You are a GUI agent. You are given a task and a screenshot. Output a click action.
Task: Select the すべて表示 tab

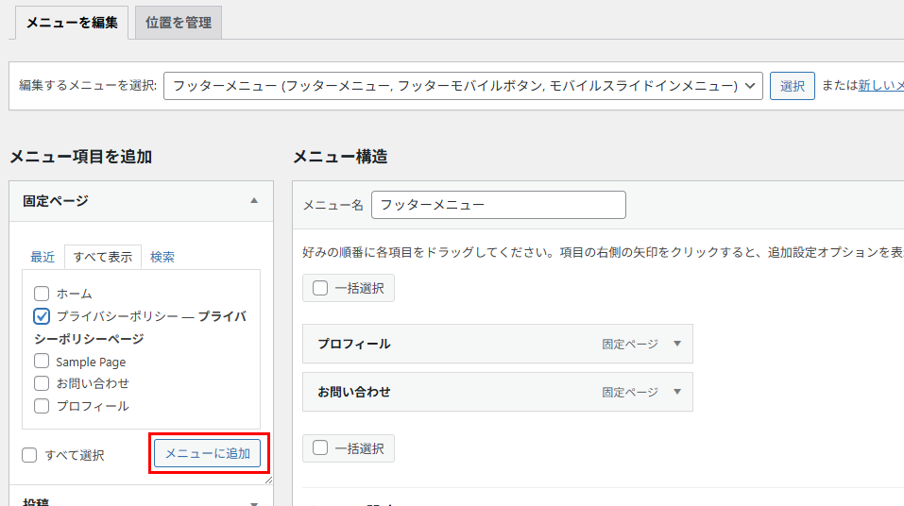[103, 257]
